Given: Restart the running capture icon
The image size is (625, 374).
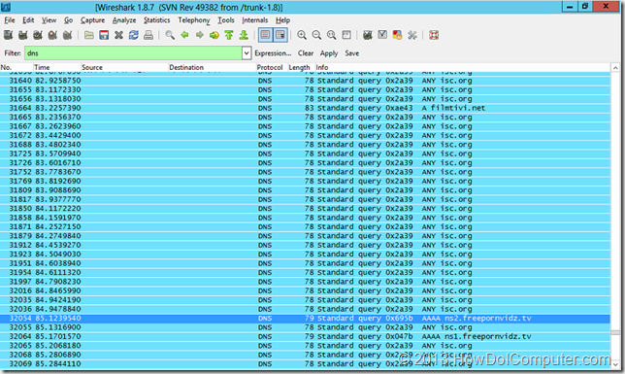Looking at the screenshot, I should click(67, 35).
